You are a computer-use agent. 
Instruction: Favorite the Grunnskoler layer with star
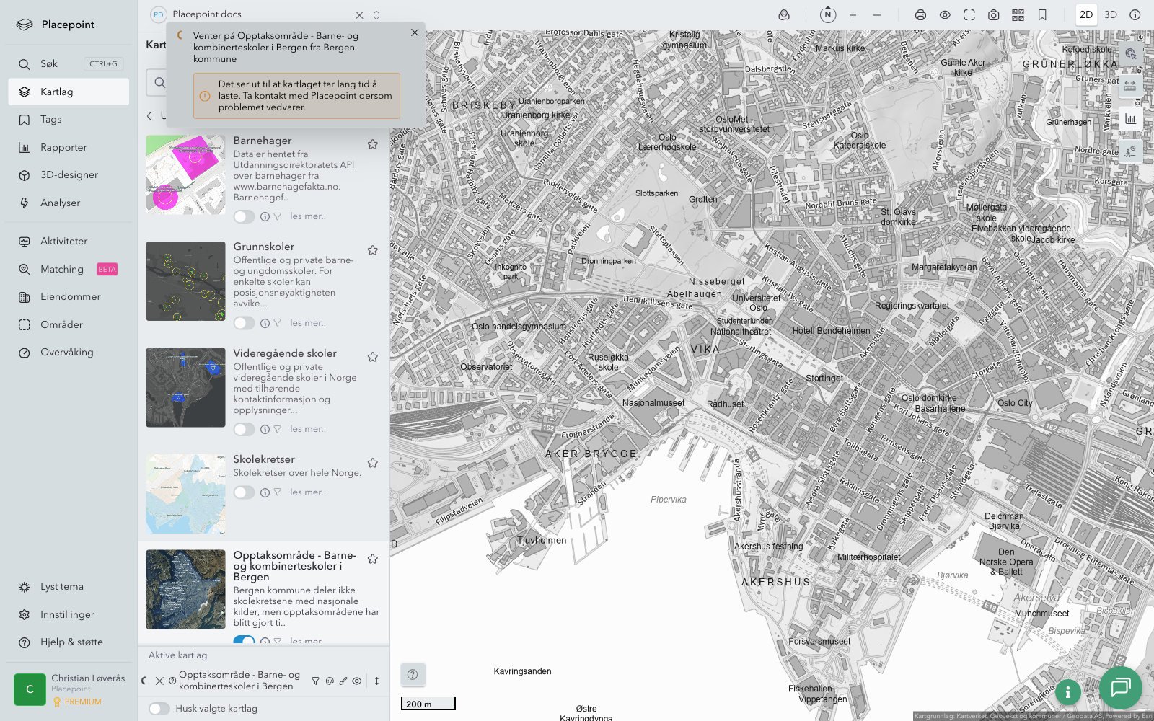point(373,250)
